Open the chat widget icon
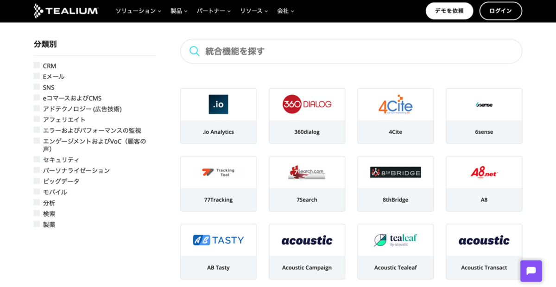 tap(531, 271)
